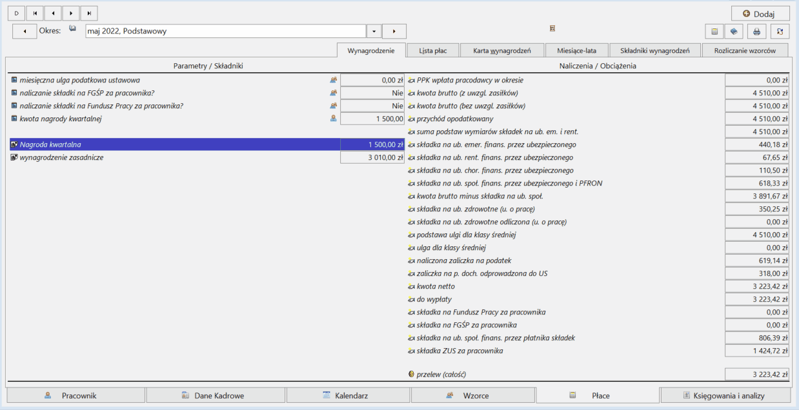Toggle Nie value for FGŚP contribution setting
Viewport: 799px width, 410px height.
372,93
